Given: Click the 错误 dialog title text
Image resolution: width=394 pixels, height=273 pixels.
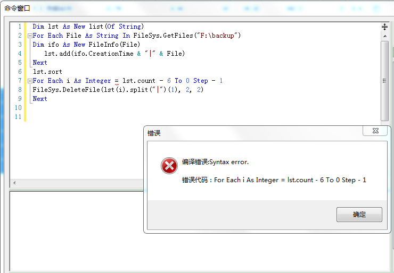Looking at the screenshot, I should [154, 133].
